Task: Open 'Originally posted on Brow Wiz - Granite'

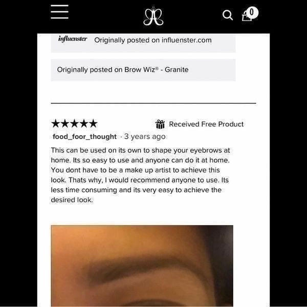Action: pyautogui.click(x=123, y=70)
